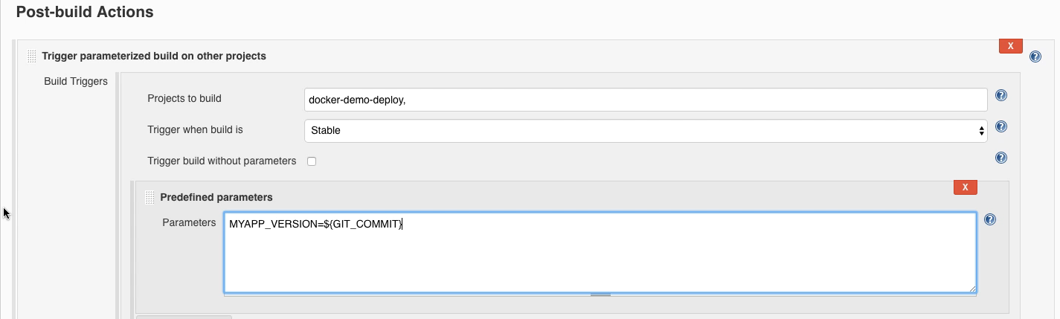Click the Projects to build text field
The width and height of the screenshot is (1060, 319).
(645, 100)
